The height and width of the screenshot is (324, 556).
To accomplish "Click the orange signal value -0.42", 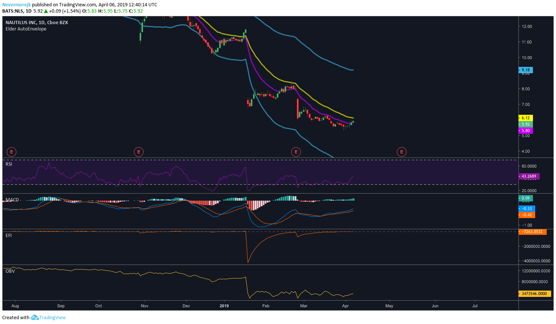I will pos(527,215).
